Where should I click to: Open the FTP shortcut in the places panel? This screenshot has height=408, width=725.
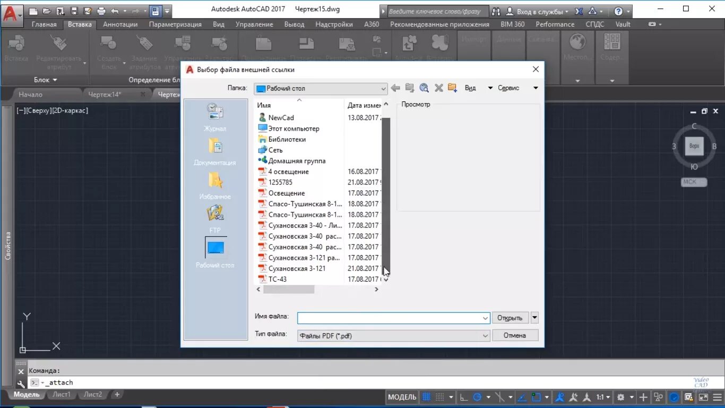coord(215,219)
